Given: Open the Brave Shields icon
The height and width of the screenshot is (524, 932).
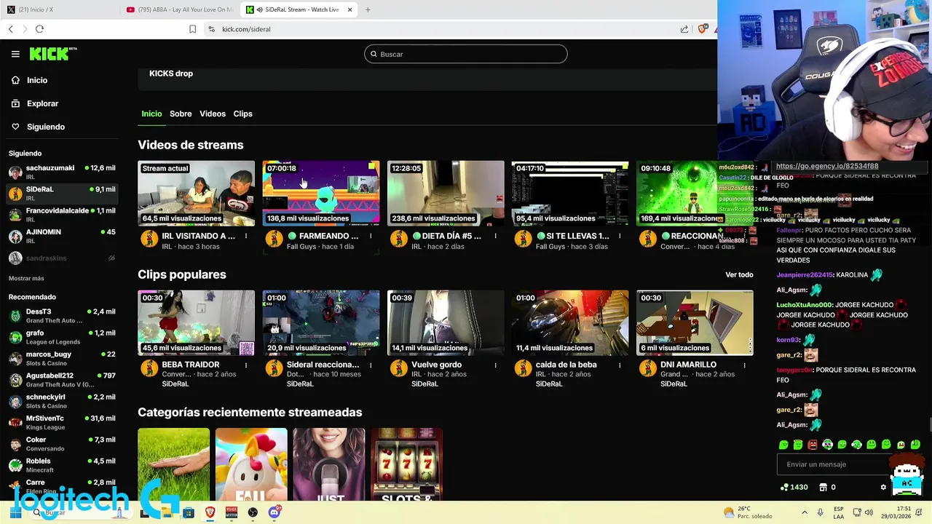Looking at the screenshot, I should tap(703, 29).
